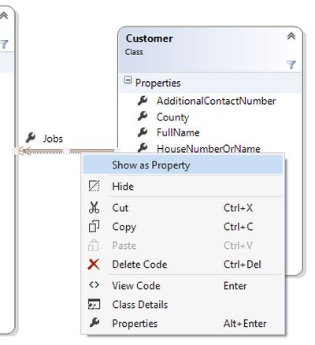This screenshot has height=345, width=315.
Task: Select Copy in the context menu
Action: (183, 227)
